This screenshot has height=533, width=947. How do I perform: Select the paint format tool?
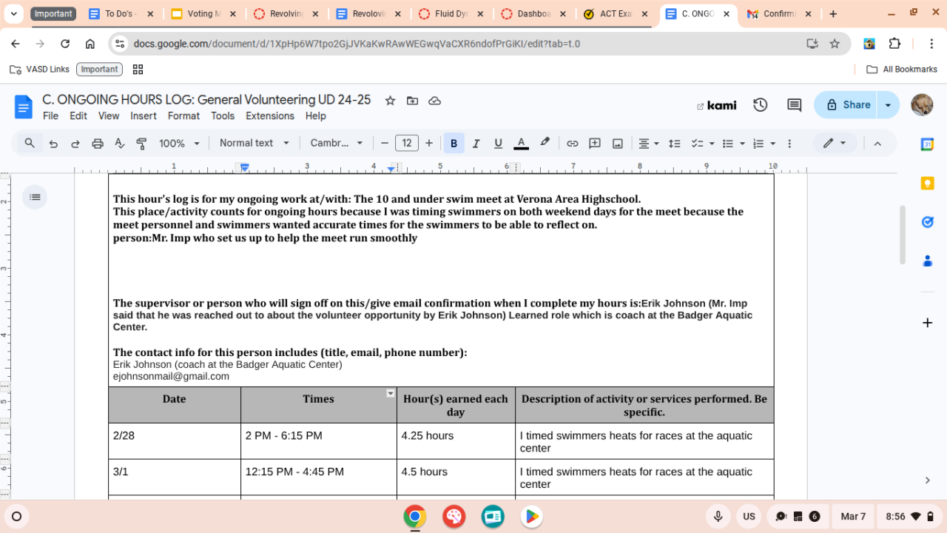point(141,144)
